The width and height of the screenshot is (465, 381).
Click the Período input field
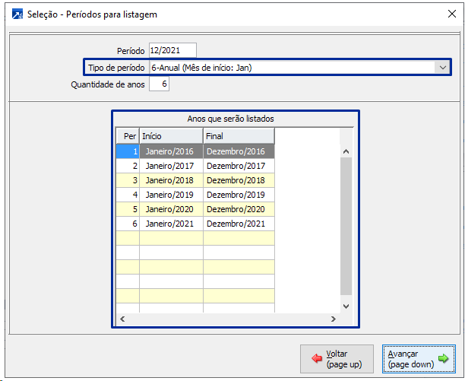pos(172,50)
